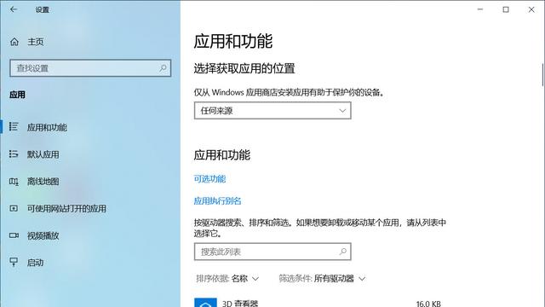
Task: Open the 启动 startup apps page
Action: point(35,263)
